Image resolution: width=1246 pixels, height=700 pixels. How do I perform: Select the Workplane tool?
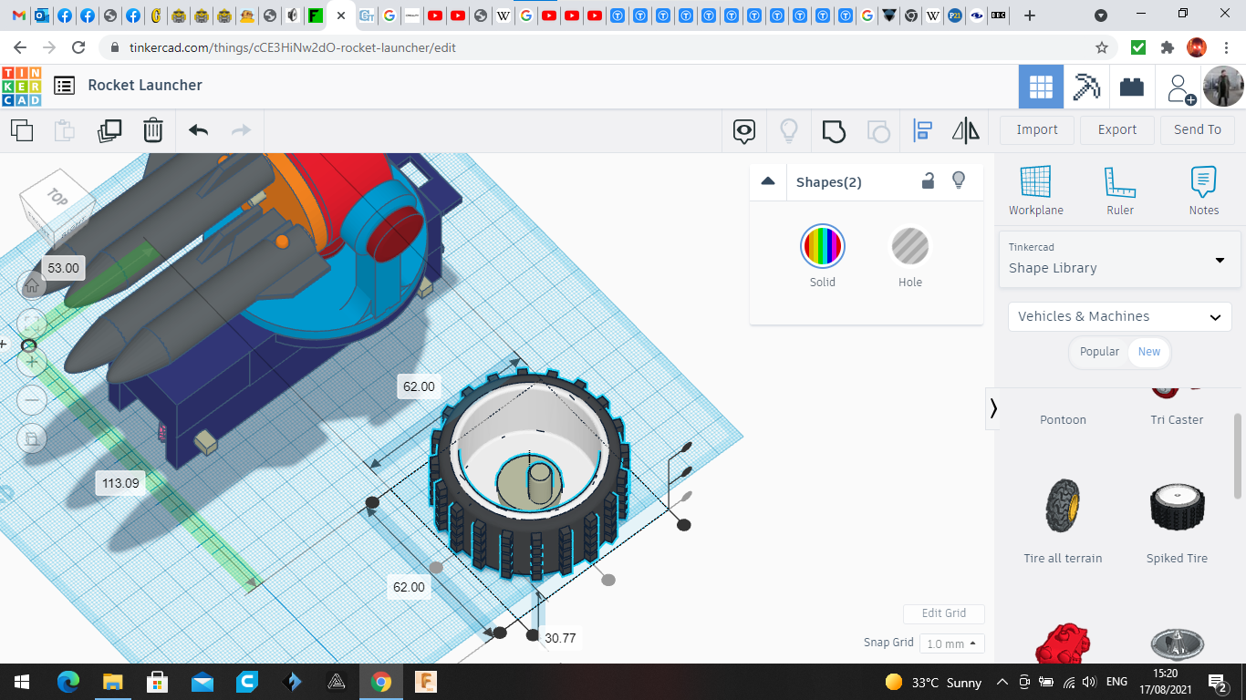click(x=1036, y=191)
